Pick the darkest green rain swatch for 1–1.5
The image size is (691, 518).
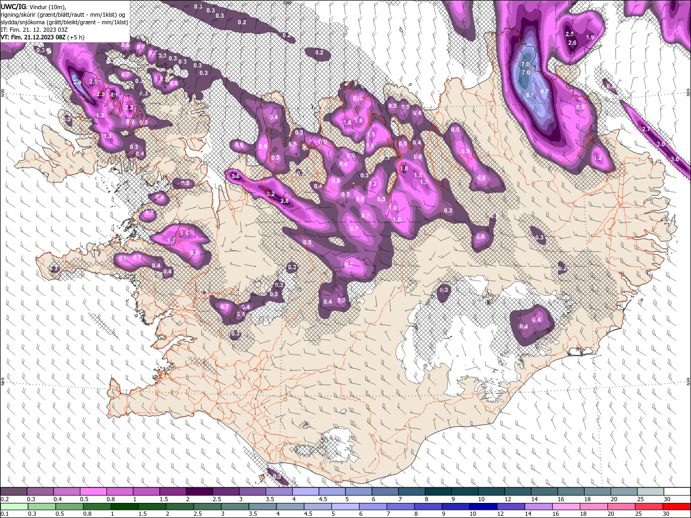(124, 506)
